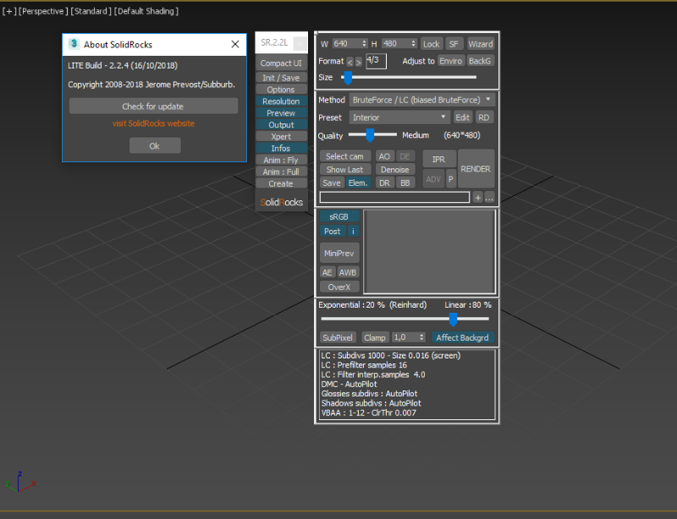
Task: Click the OverX button
Action: pyautogui.click(x=339, y=287)
